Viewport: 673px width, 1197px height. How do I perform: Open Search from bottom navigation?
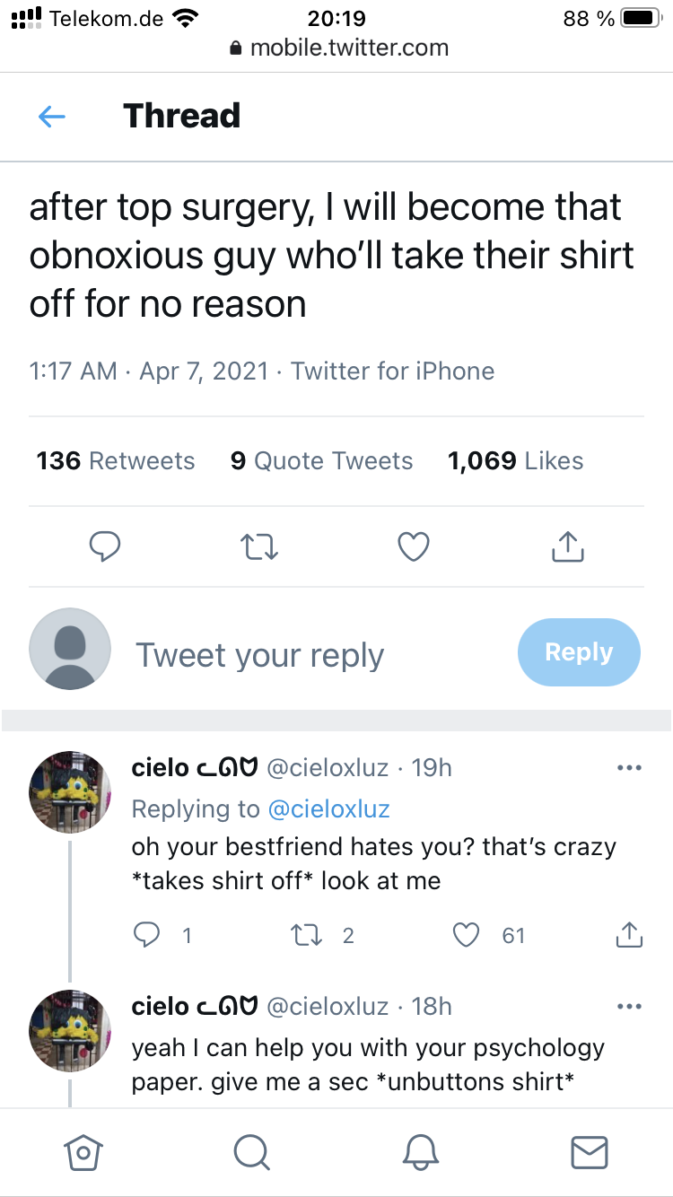tap(250, 1152)
